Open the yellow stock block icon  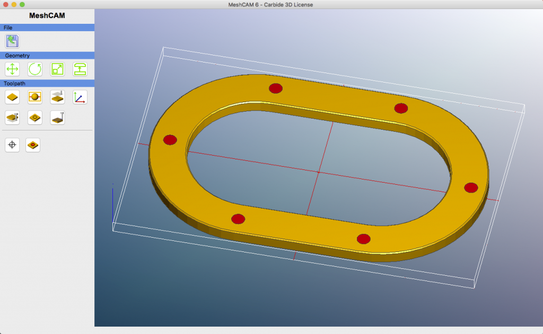(x=12, y=97)
